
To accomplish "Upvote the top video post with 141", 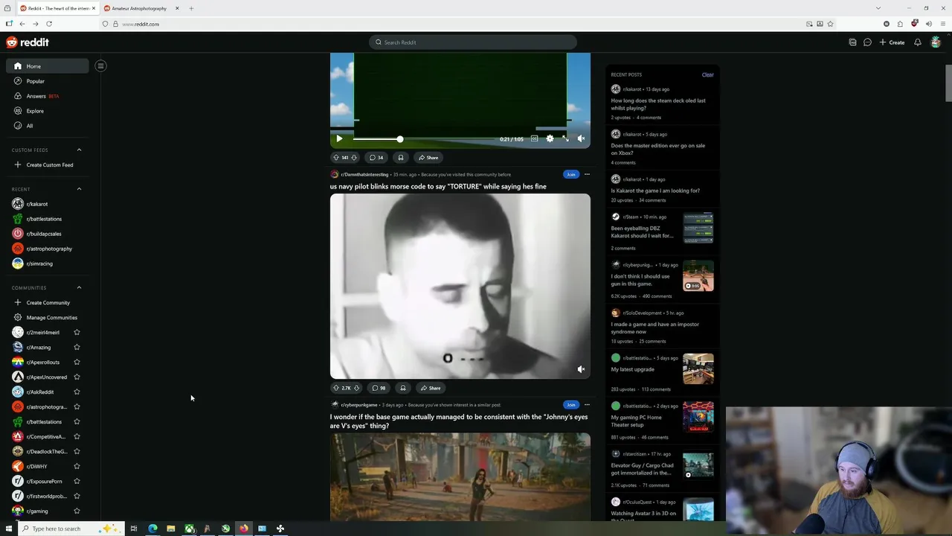I will coord(335,157).
